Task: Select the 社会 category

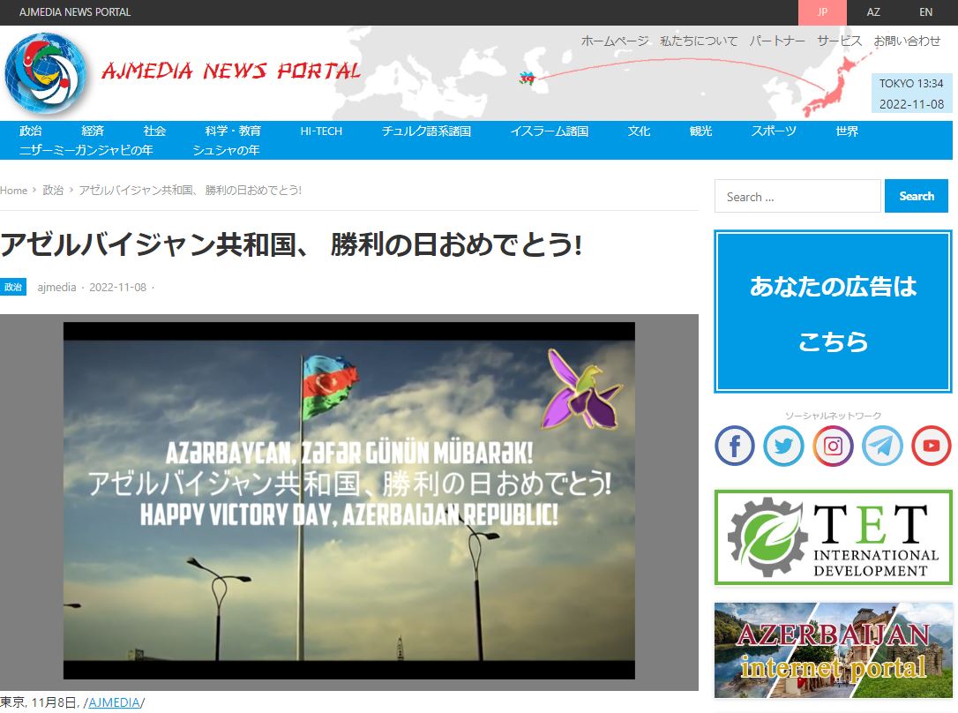Action: coord(154,131)
